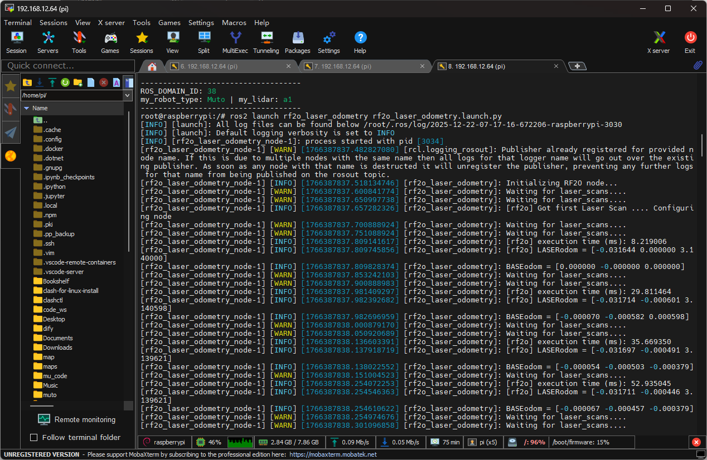Open the Macros paper-plane sidebar tab

point(10,132)
